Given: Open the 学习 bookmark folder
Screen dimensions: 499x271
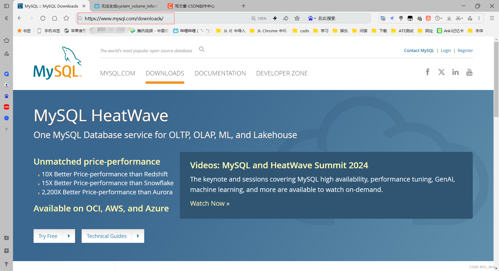Looking at the screenshot, I should click(321, 31).
